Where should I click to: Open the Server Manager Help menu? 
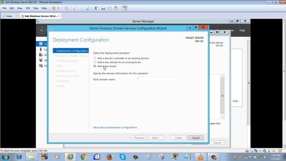click(x=242, y=30)
